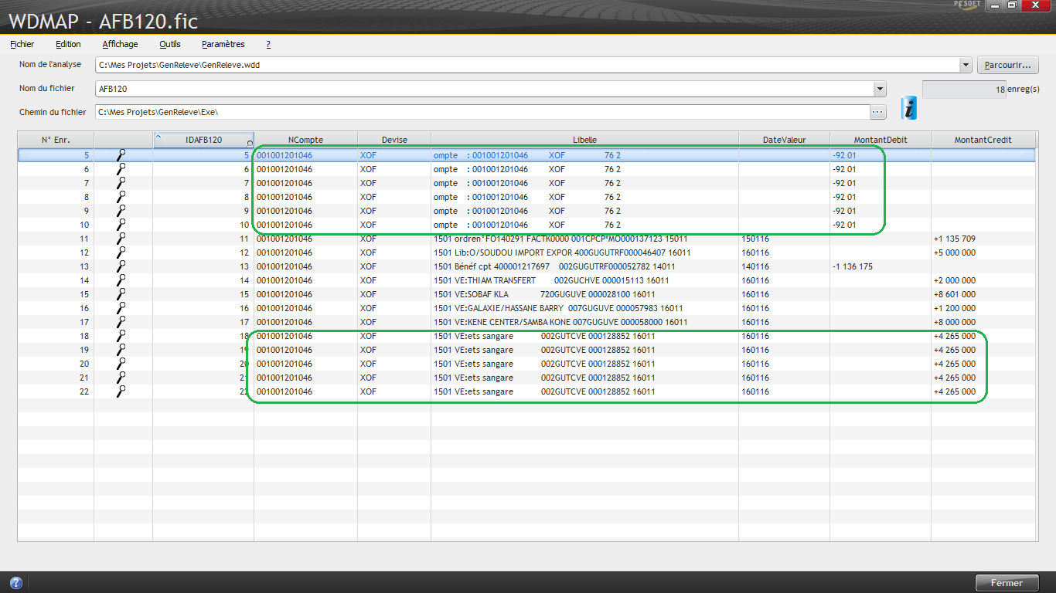Select cell '1501 VE:SOBAF KLA' libelle
This screenshot has width=1056, height=593.
pos(584,294)
